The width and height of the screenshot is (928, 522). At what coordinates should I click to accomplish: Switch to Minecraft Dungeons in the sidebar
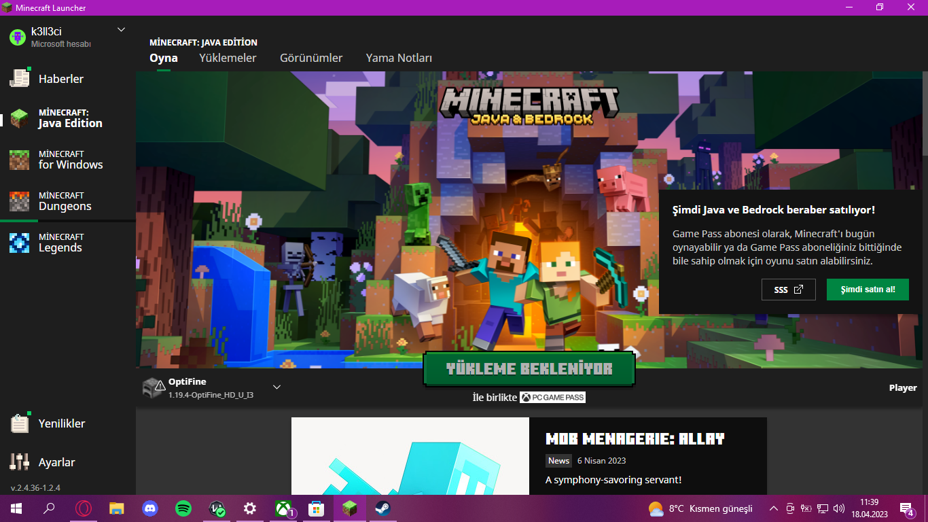[67, 201]
